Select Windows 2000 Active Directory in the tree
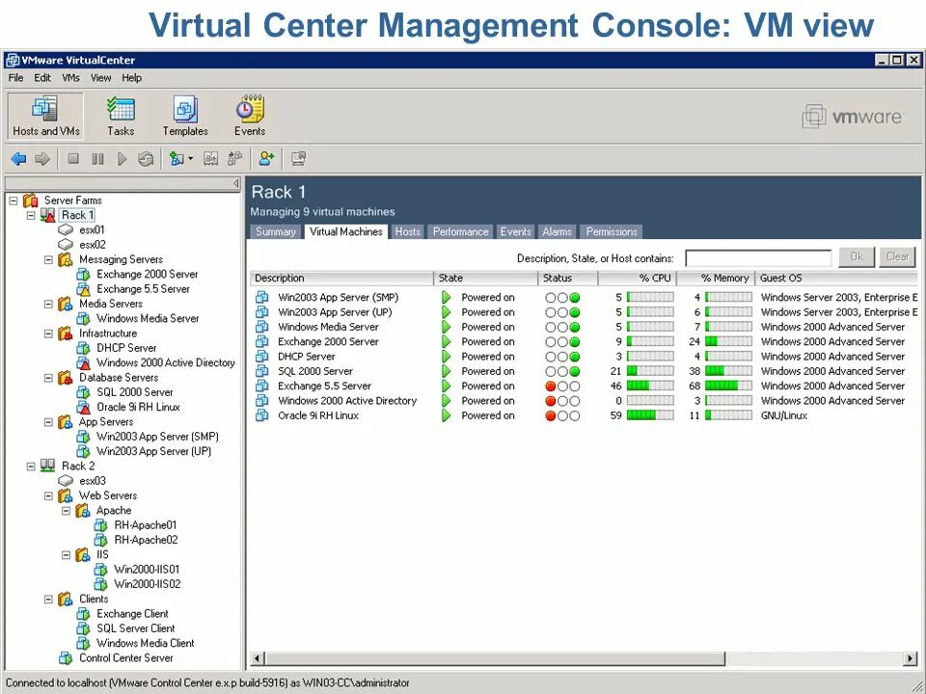This screenshot has width=926, height=694. 165,363
